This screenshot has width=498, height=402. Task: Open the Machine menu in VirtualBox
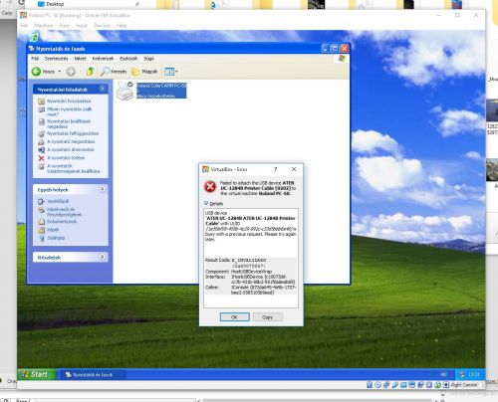point(44,26)
